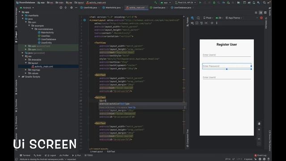This screenshot has width=286, height=161.
Task: Click the Debug app bug icon
Action: pos(214,3)
